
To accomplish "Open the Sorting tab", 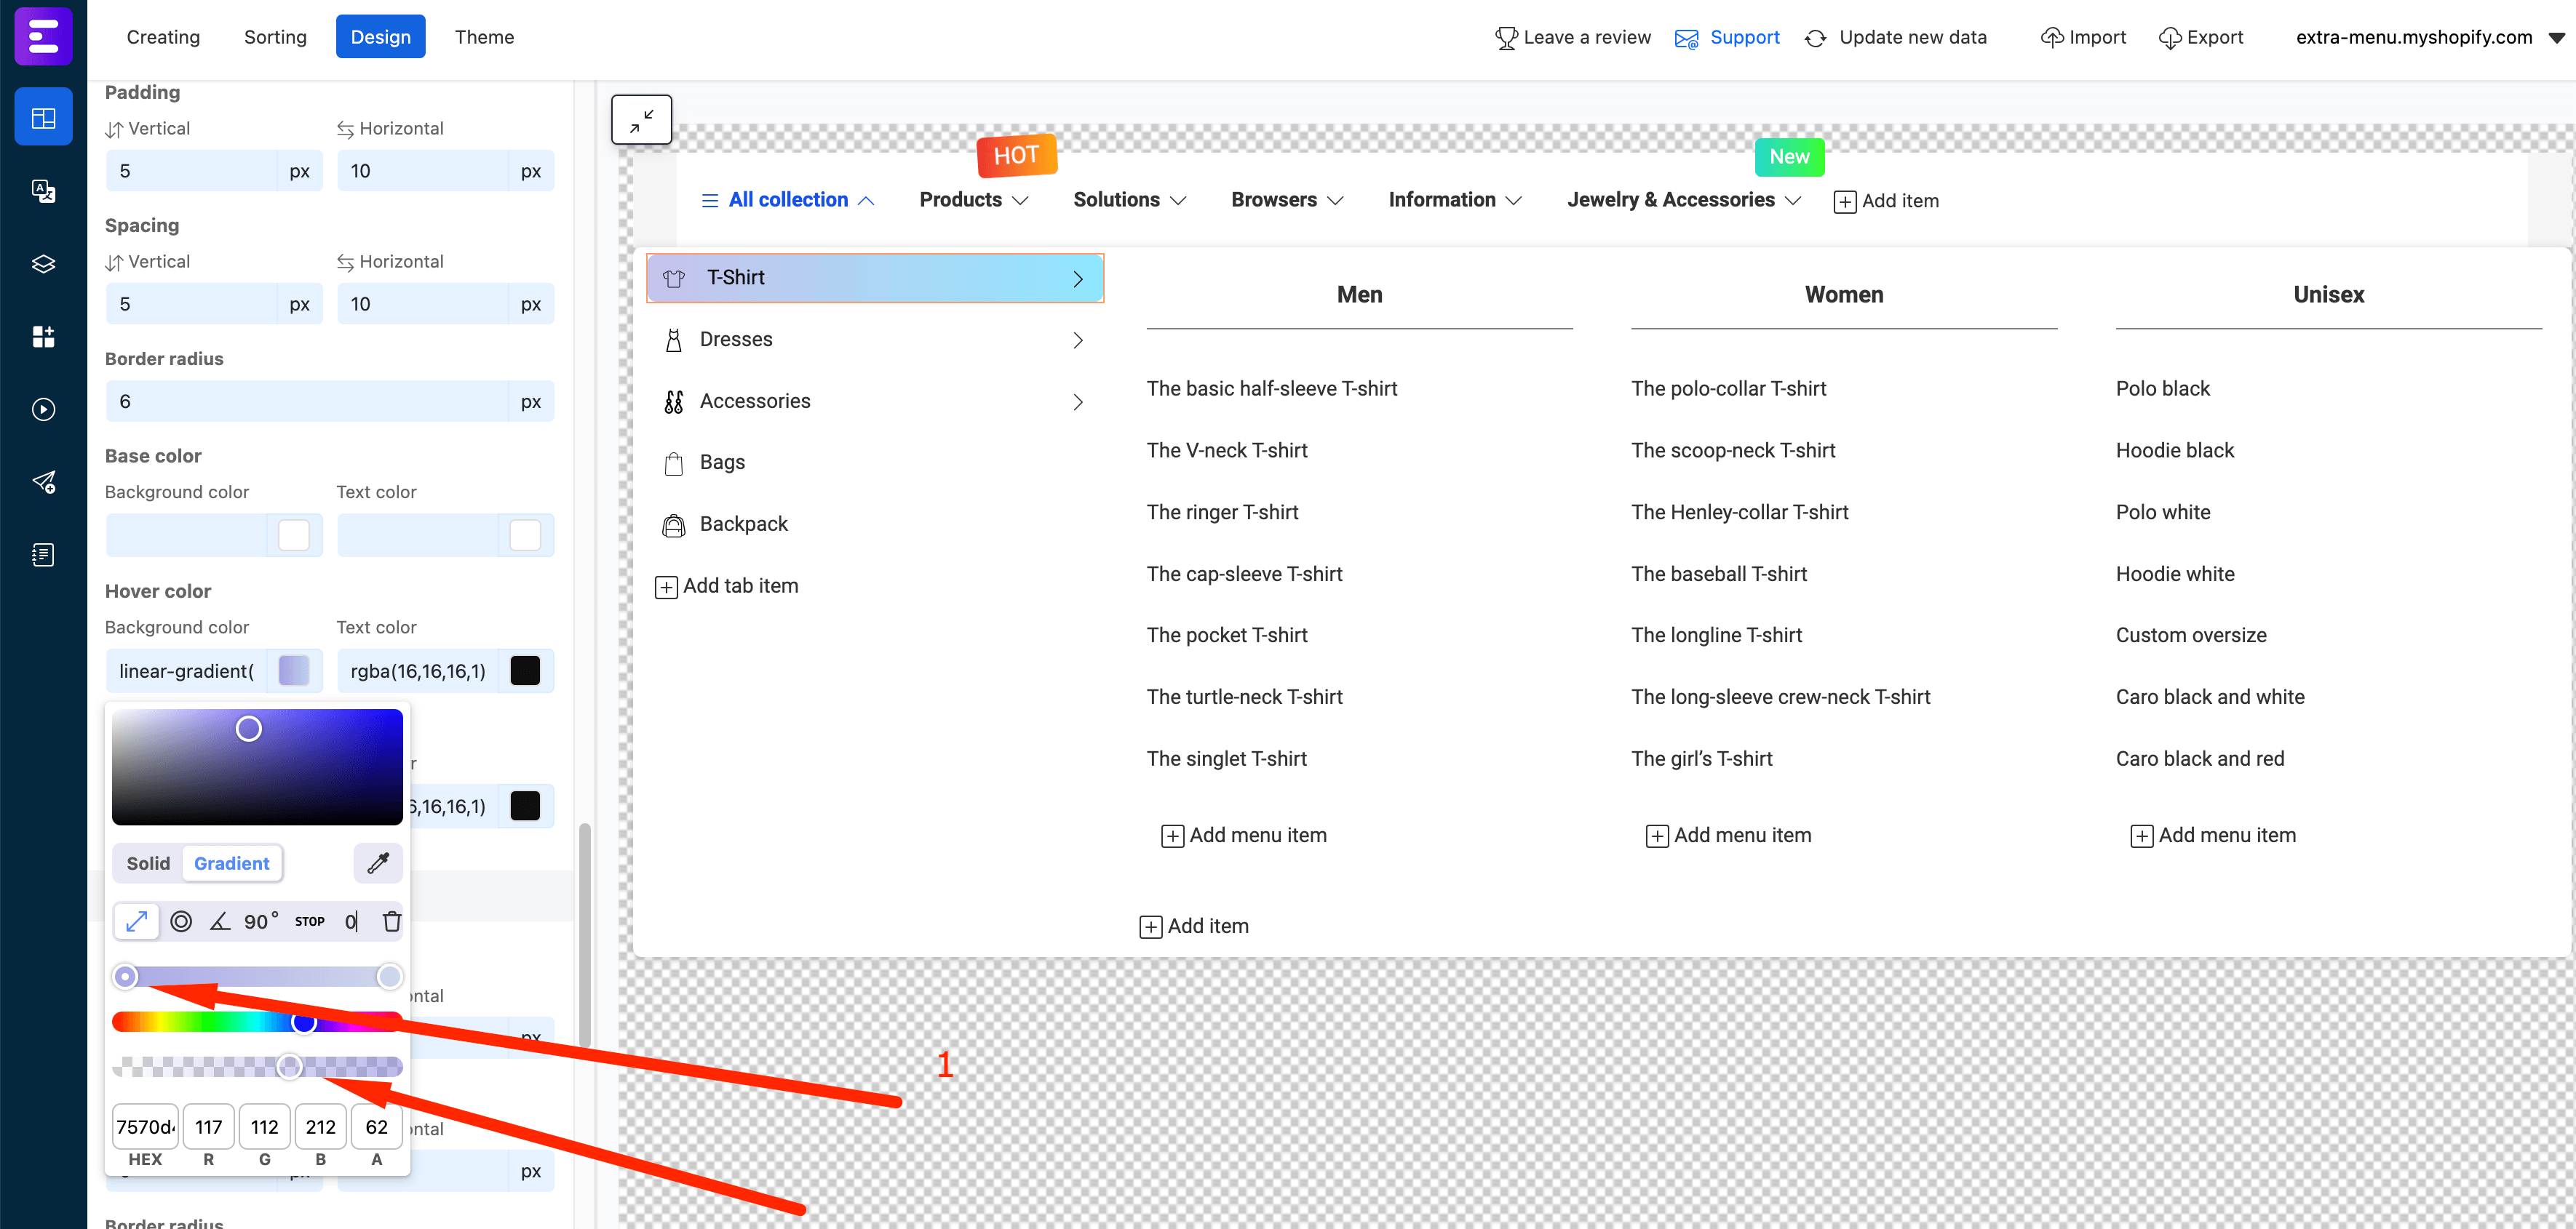I will click(x=274, y=36).
